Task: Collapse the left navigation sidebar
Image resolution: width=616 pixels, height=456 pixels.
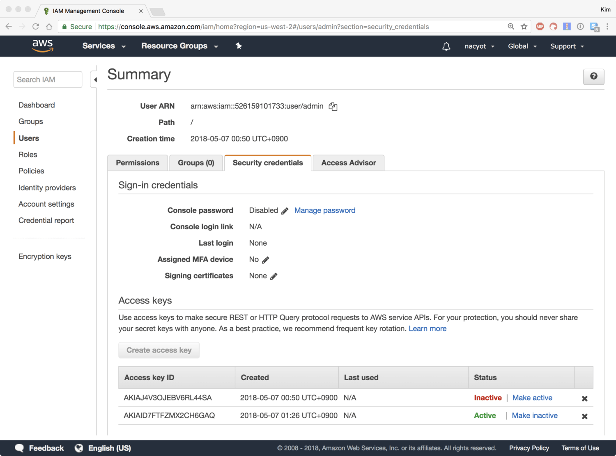Action: pyautogui.click(x=95, y=80)
